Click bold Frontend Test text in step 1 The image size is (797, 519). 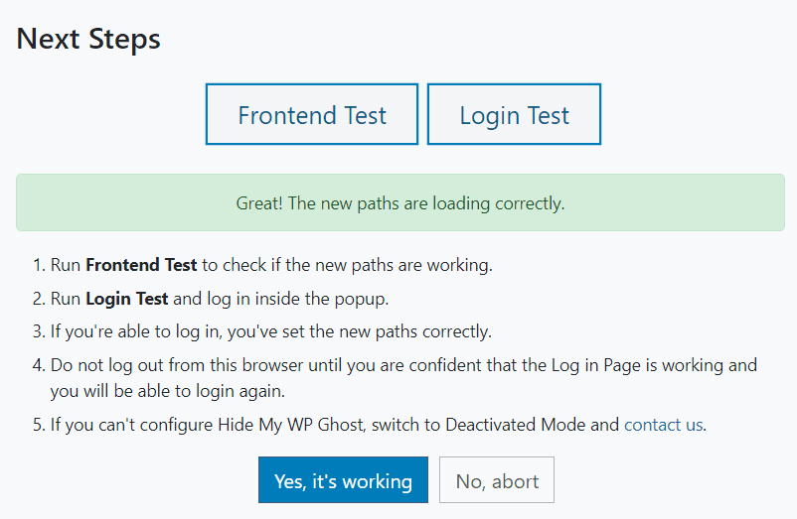[141, 265]
